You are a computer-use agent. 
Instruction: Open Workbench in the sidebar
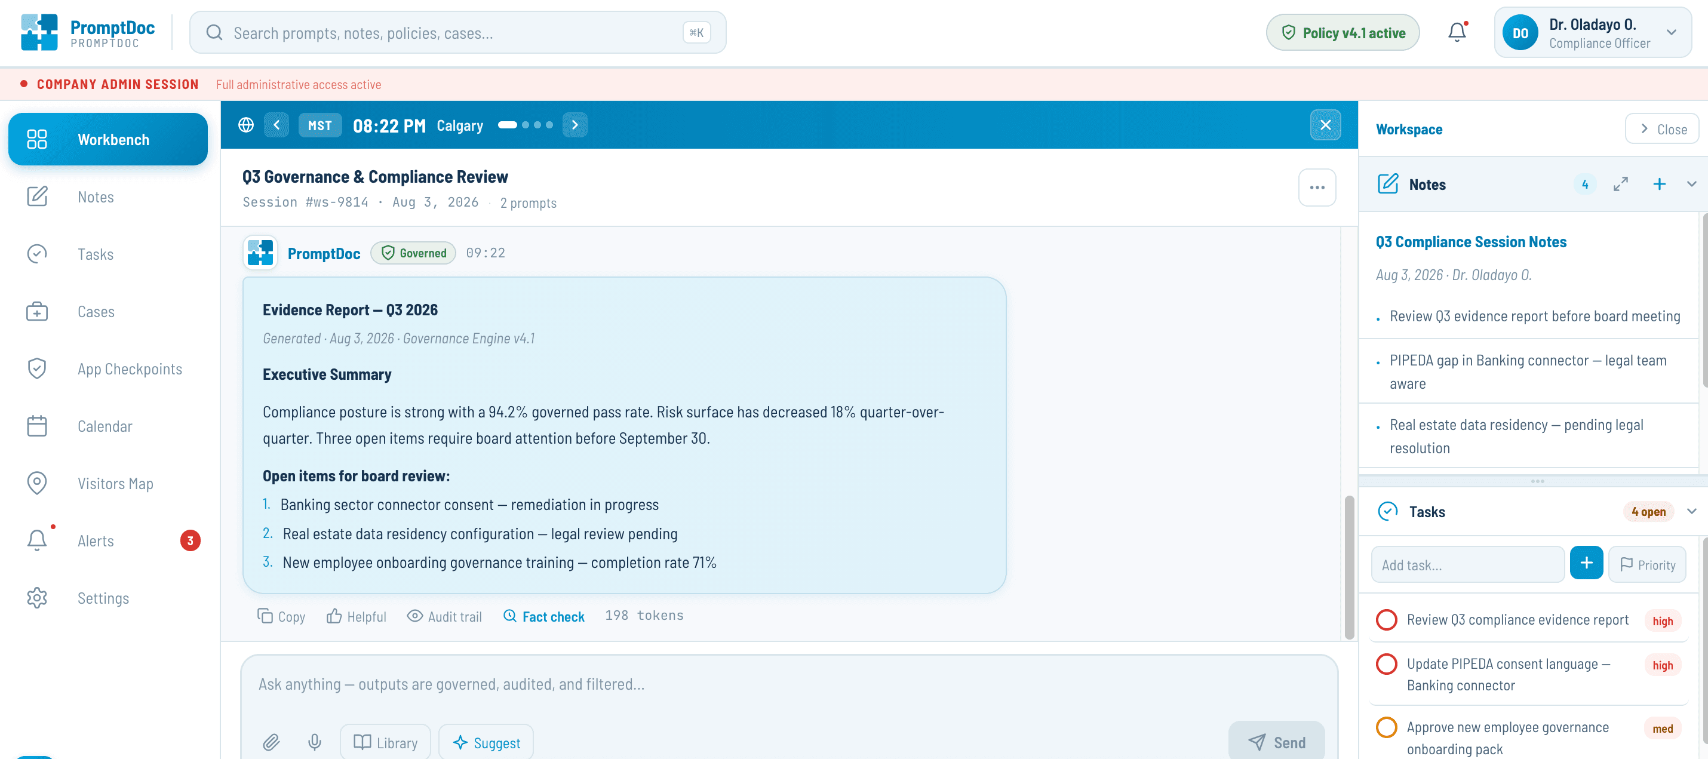point(108,139)
